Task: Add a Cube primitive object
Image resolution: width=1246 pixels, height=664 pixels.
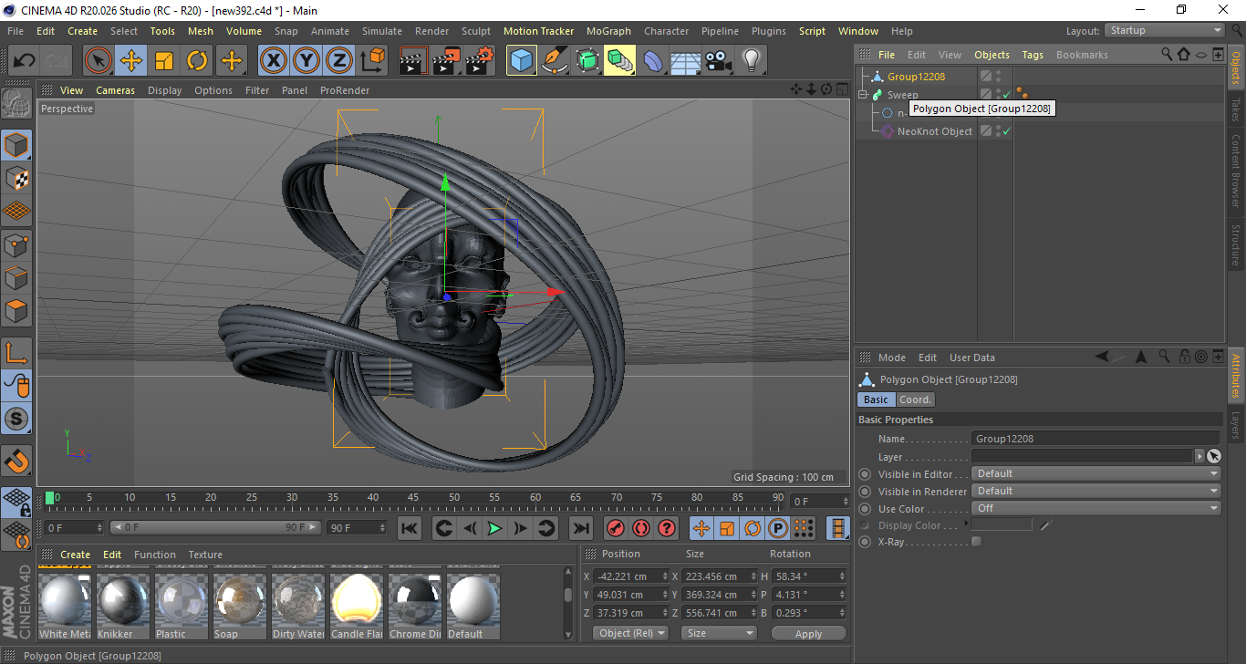Action: tap(522, 61)
